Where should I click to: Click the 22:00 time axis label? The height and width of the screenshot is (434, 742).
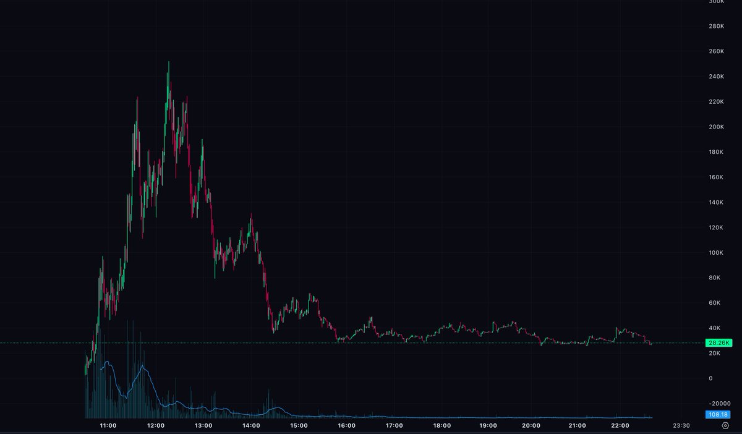(620, 426)
